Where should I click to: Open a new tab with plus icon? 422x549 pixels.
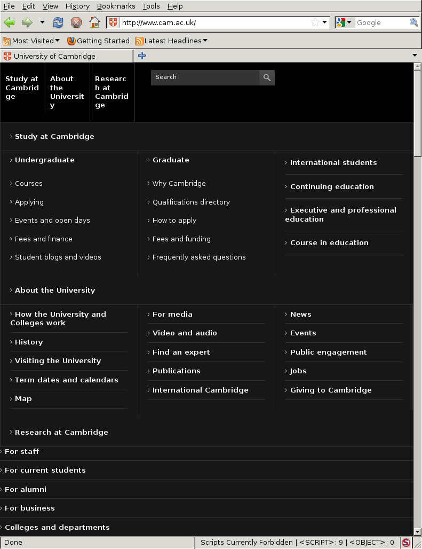(141, 56)
